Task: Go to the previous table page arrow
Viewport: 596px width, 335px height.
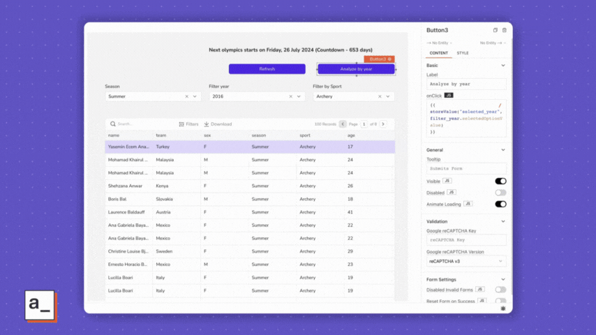Action: click(343, 124)
